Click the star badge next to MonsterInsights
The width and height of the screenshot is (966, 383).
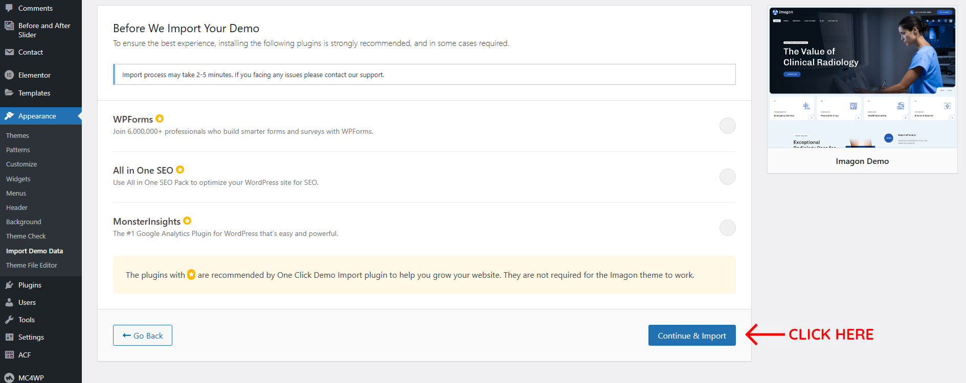click(187, 221)
